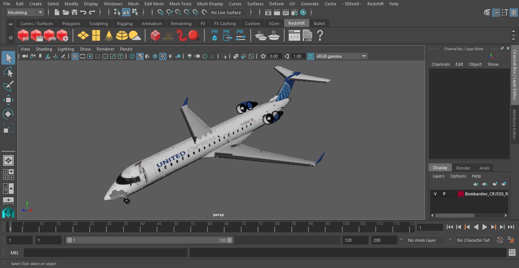Open Redshift help question mark icon
The width and height of the screenshot is (519, 268).
[x=320, y=36]
